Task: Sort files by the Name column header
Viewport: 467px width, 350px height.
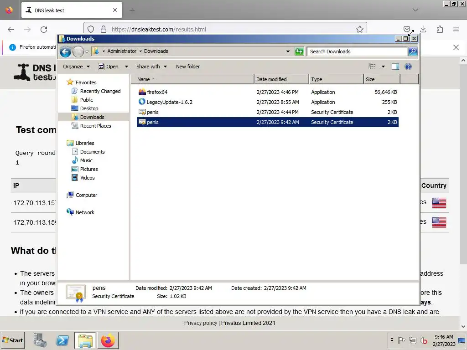Action: click(x=192, y=79)
